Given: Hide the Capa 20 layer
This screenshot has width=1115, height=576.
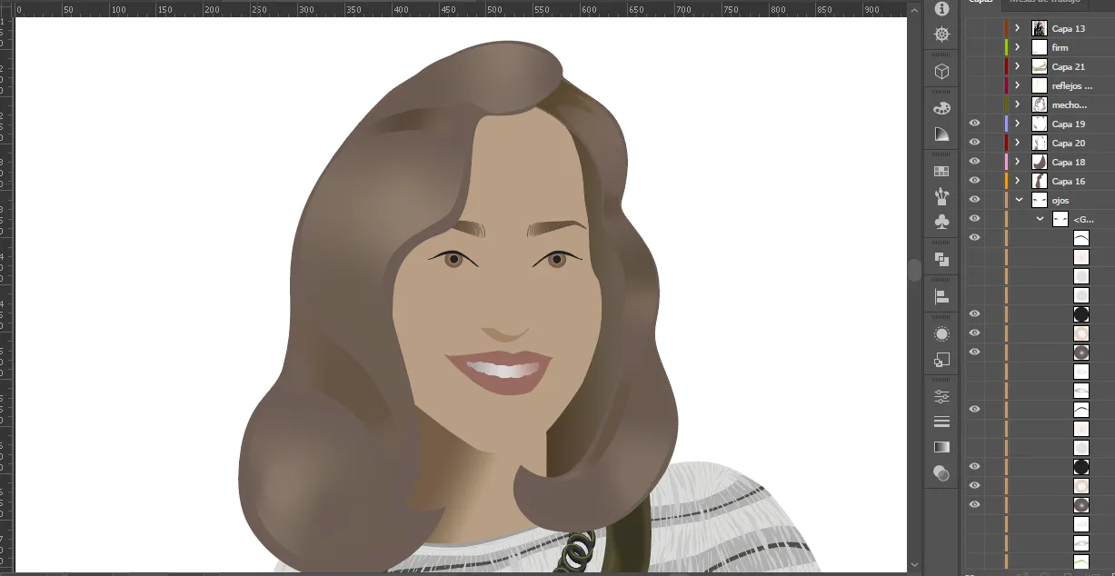Looking at the screenshot, I should point(974,143).
